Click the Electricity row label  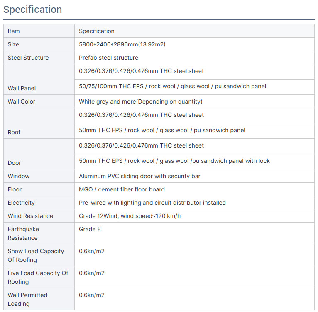[21, 203]
